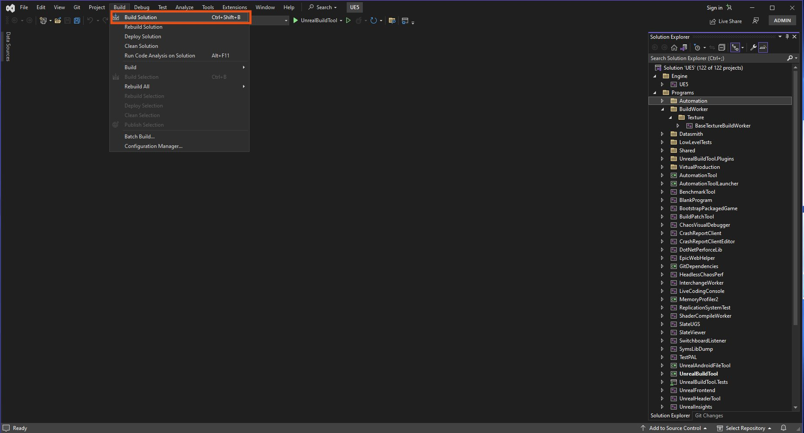Click the Start Without Debugging outline play icon
This screenshot has width=804, height=433.
tap(348, 20)
